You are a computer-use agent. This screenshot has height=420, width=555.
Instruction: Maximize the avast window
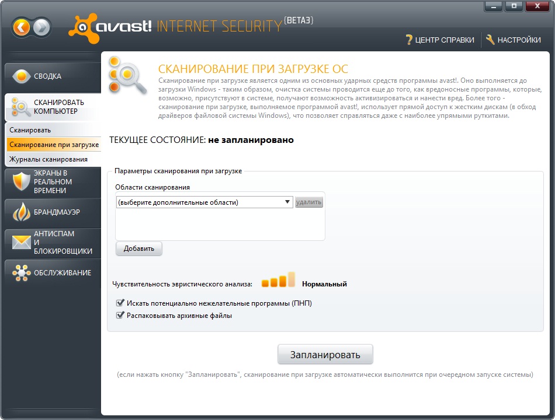[514, 6]
